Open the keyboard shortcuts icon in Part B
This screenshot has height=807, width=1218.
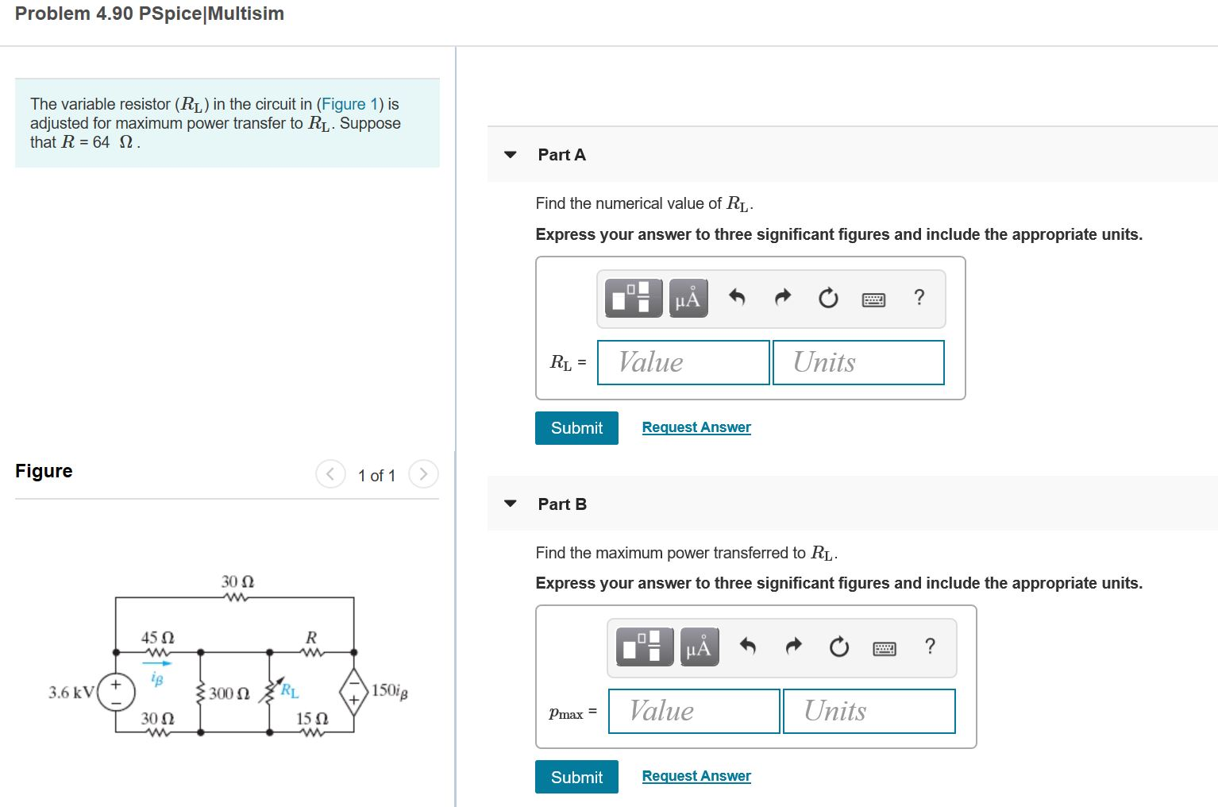[884, 647]
